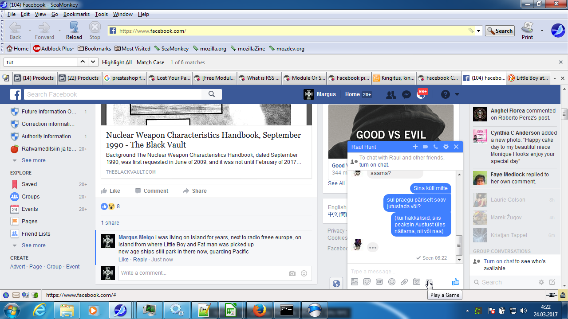Attach a photo to the comment

292,273
